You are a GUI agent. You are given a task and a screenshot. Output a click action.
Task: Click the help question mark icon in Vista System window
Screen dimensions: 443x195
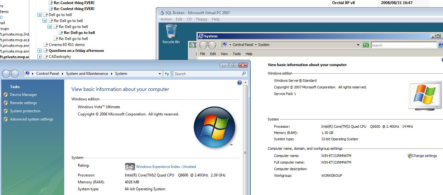(x=240, y=83)
